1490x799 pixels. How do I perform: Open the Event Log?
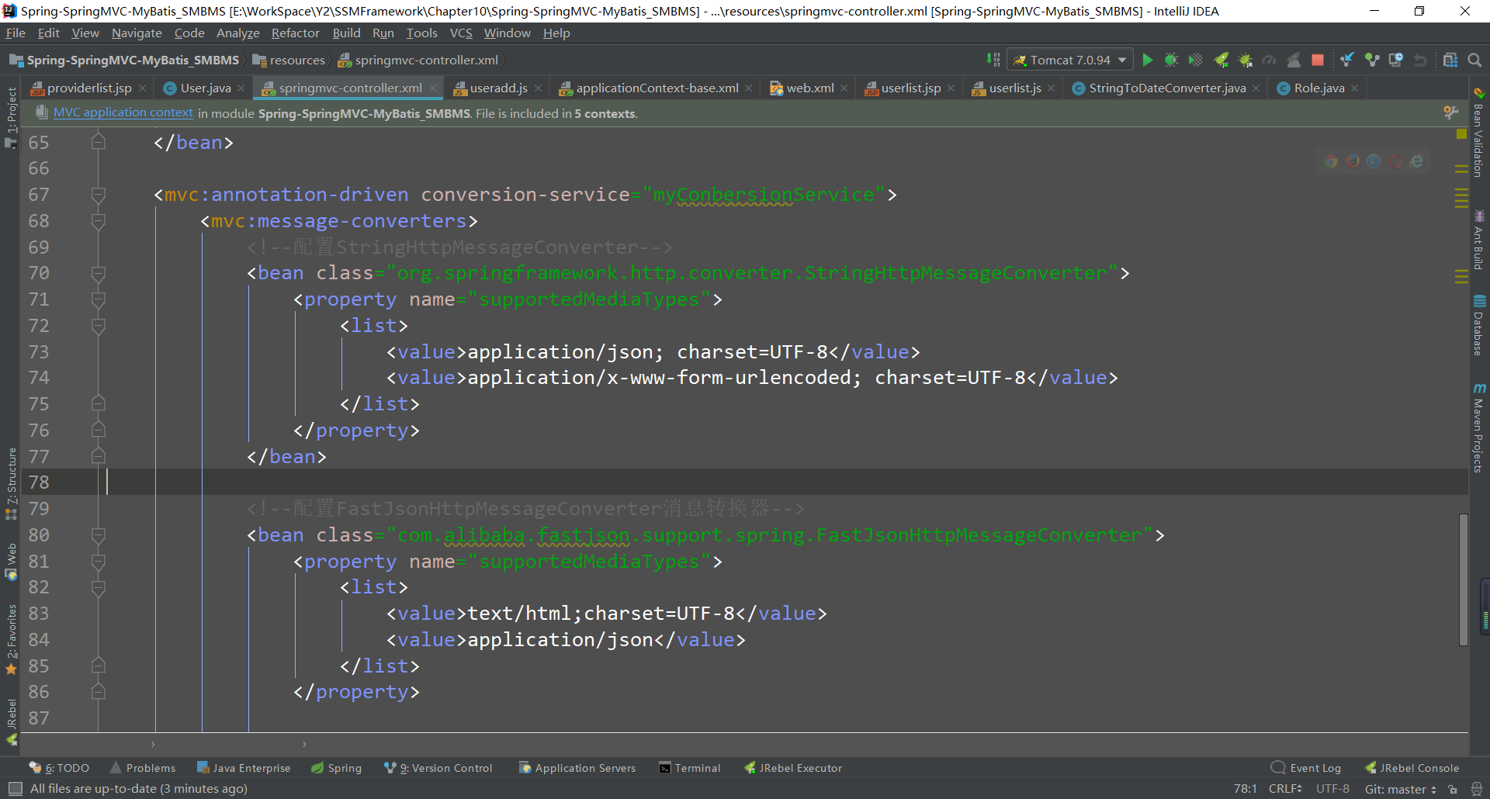point(1315,768)
